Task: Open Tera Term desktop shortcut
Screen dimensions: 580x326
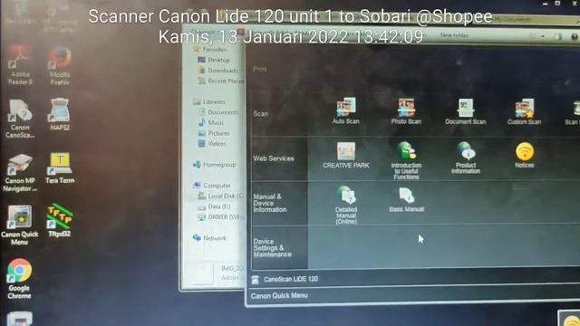Action: pos(60,168)
